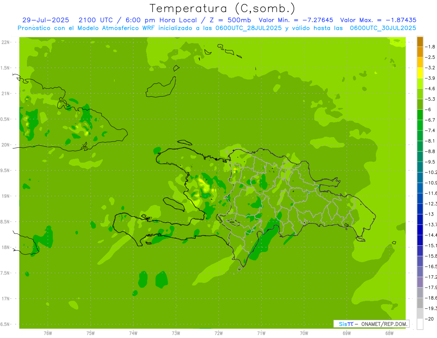Select '0600UTC_30JUL2025' valid-until time

(383, 28)
